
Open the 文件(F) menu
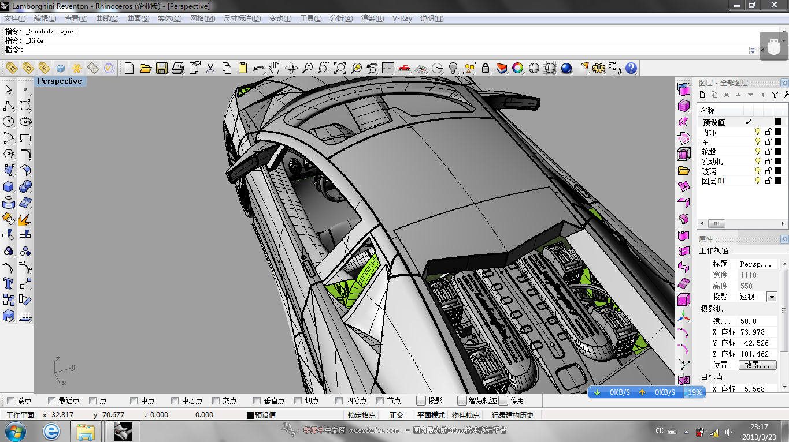pyautogui.click(x=15, y=18)
